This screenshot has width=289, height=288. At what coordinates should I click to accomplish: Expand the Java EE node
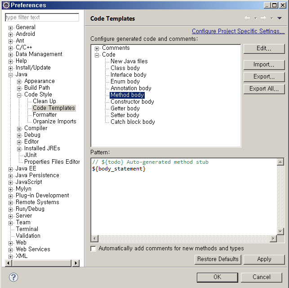click(10, 169)
